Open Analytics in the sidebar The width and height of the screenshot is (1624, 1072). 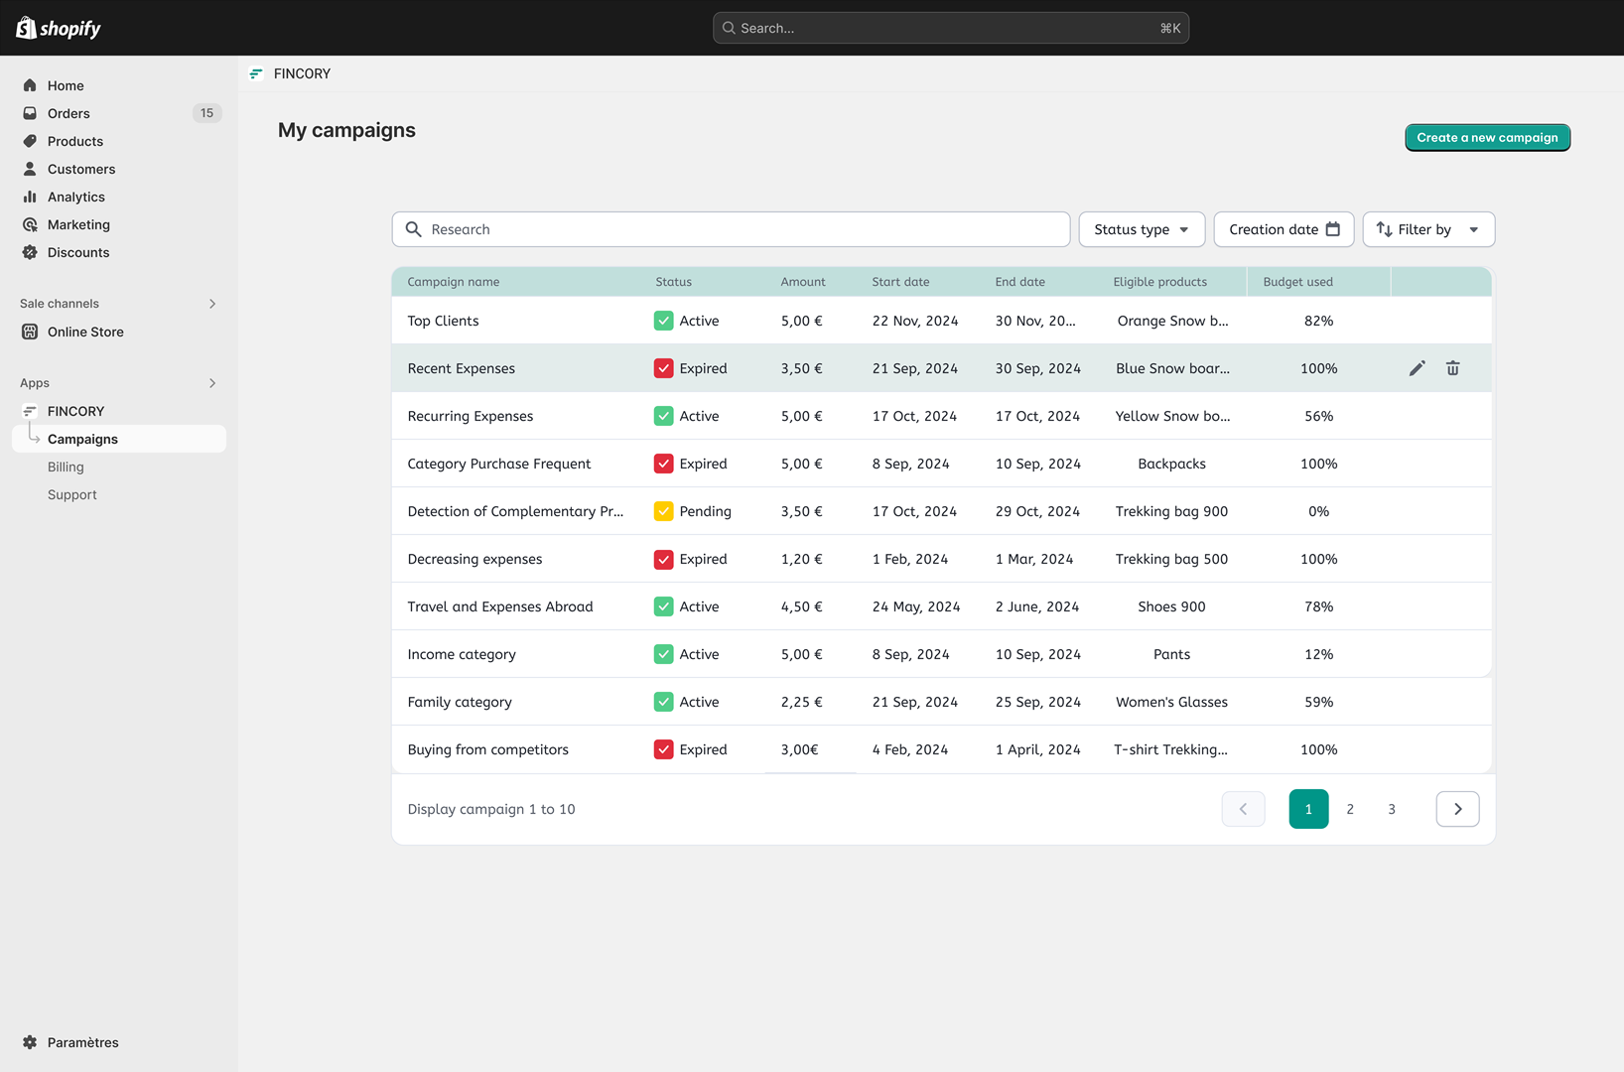pyautogui.click(x=119, y=197)
